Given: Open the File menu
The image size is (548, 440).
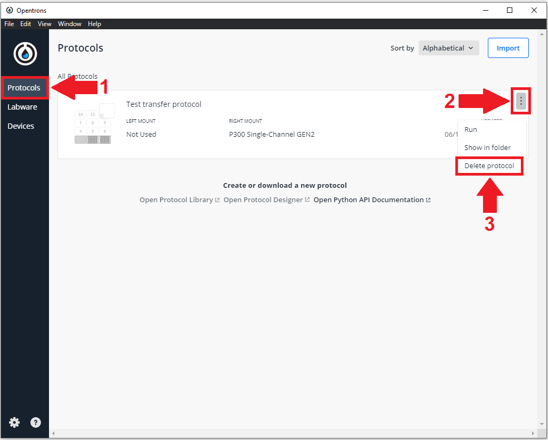Looking at the screenshot, I should (9, 24).
